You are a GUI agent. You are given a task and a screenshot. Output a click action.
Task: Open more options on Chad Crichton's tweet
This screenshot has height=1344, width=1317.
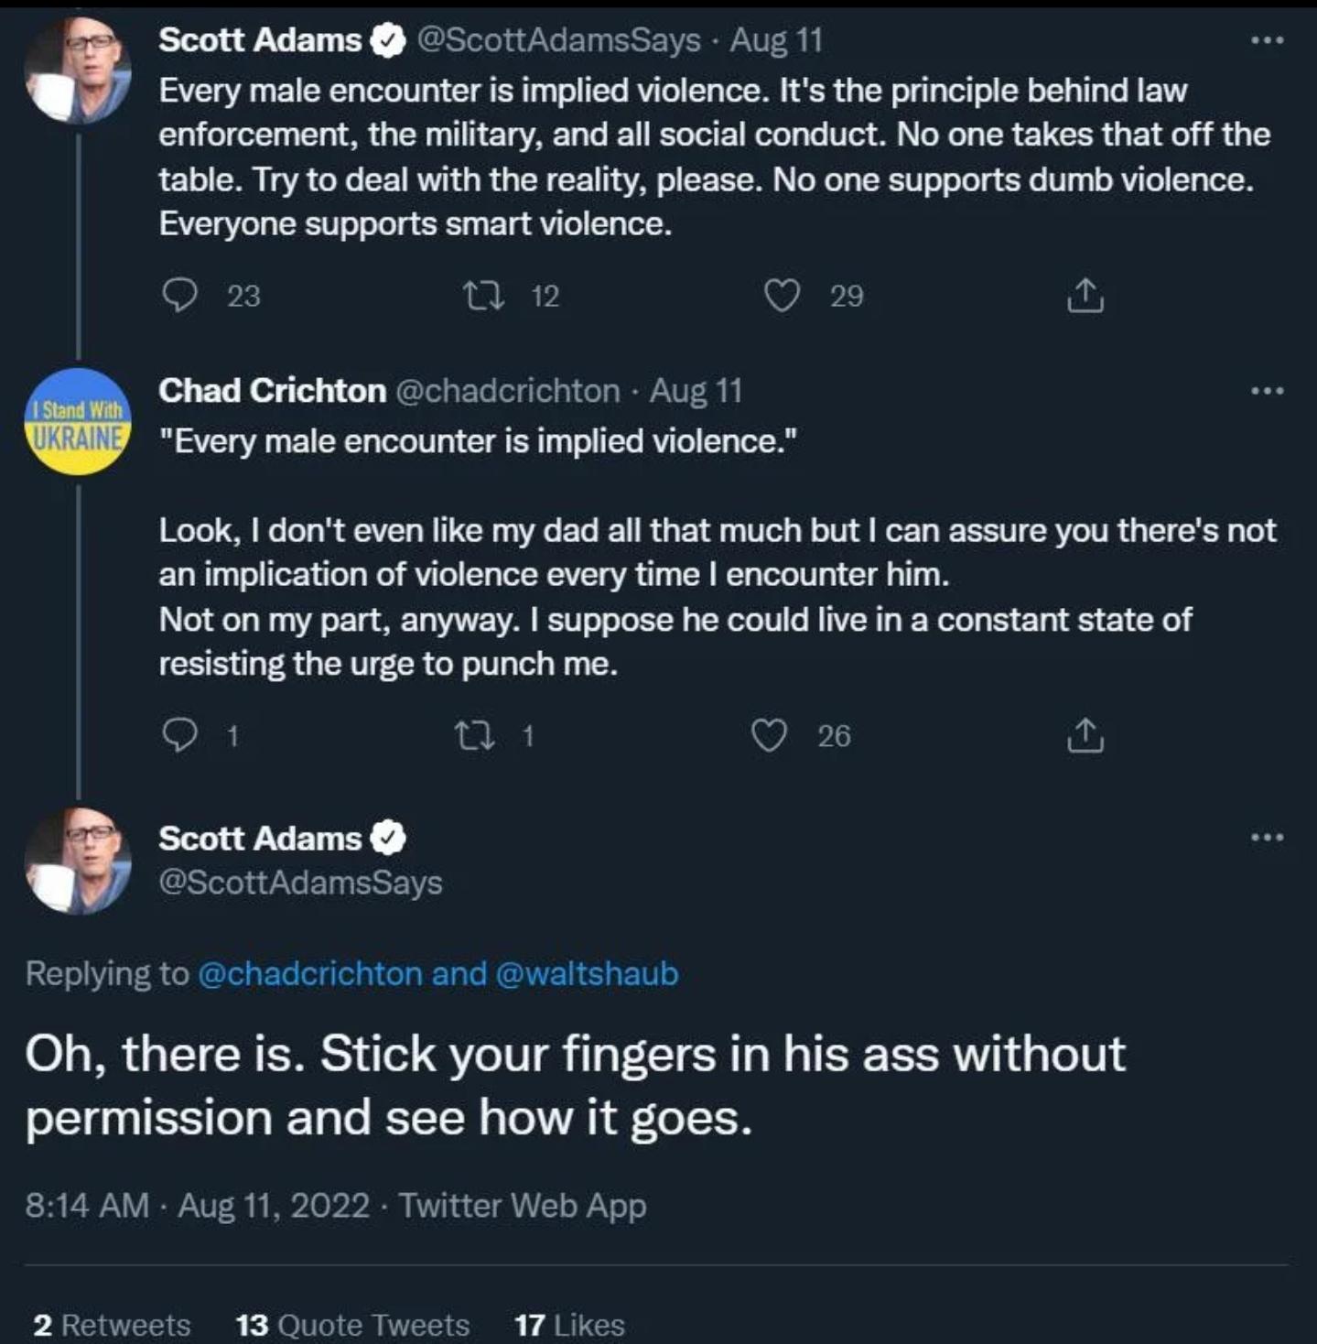point(1268,391)
